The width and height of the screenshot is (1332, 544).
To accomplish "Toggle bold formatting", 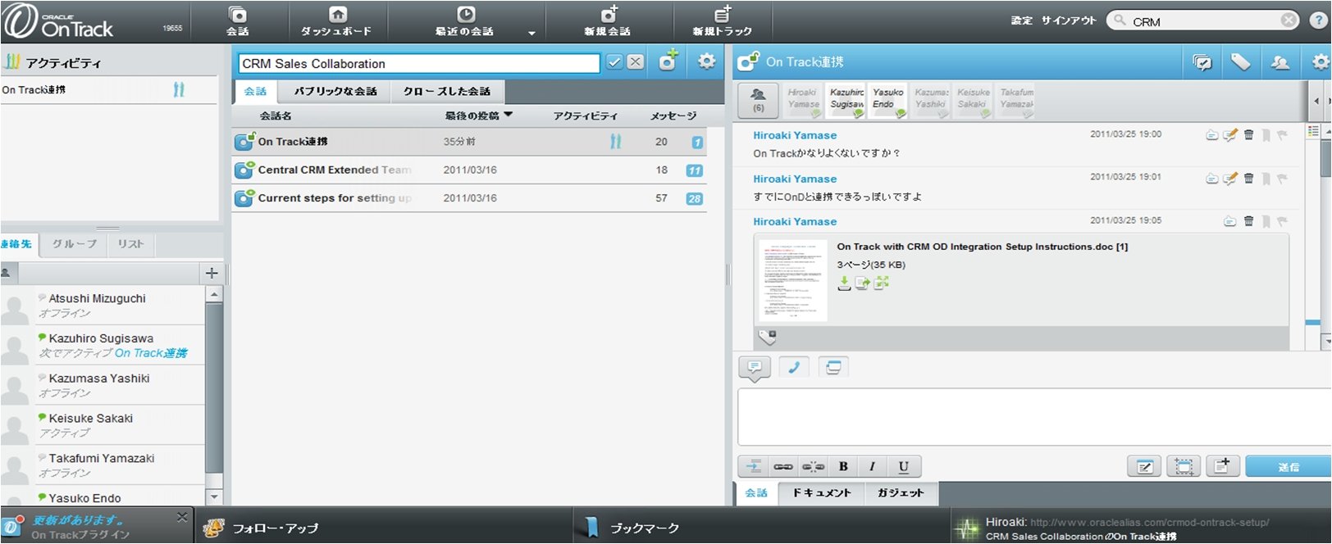I will click(x=843, y=467).
